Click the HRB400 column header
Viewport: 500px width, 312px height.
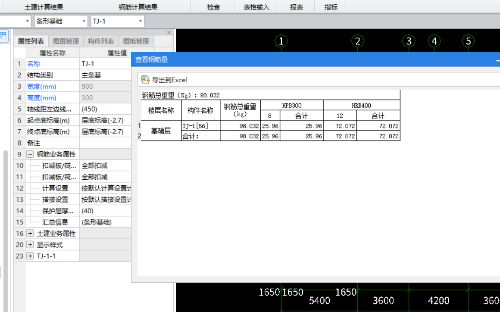[x=362, y=105]
